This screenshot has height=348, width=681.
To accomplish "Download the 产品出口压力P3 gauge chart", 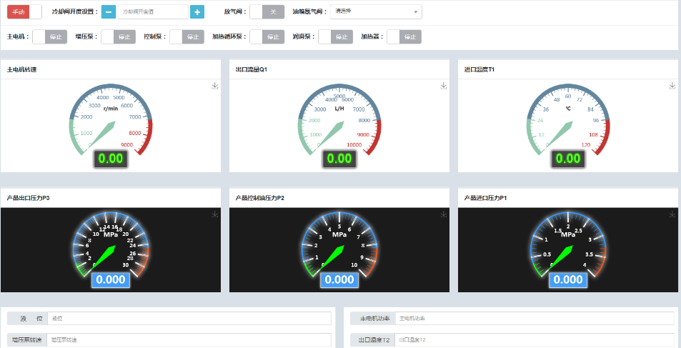I will (x=214, y=214).
